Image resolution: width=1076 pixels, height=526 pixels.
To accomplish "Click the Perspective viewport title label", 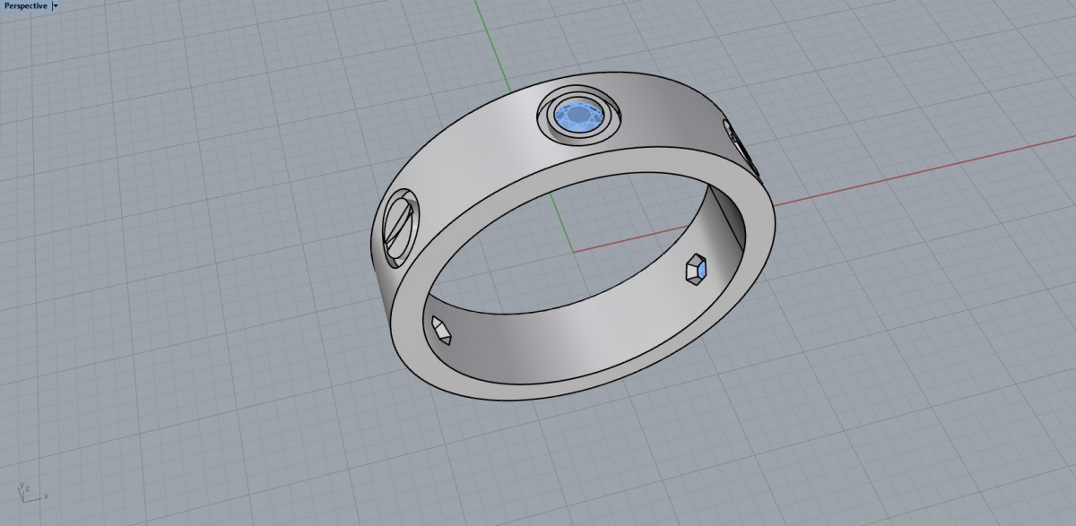I will coord(25,5).
